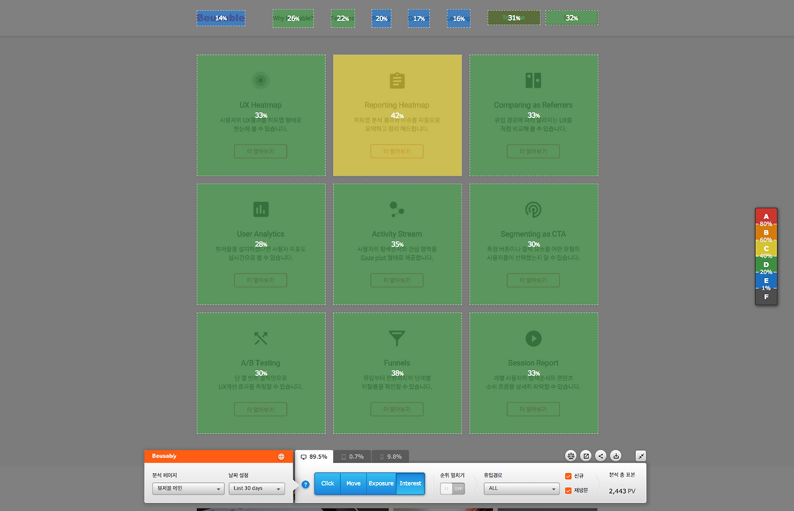Click the A/B Testing 더 알아보기 button

pos(261,409)
